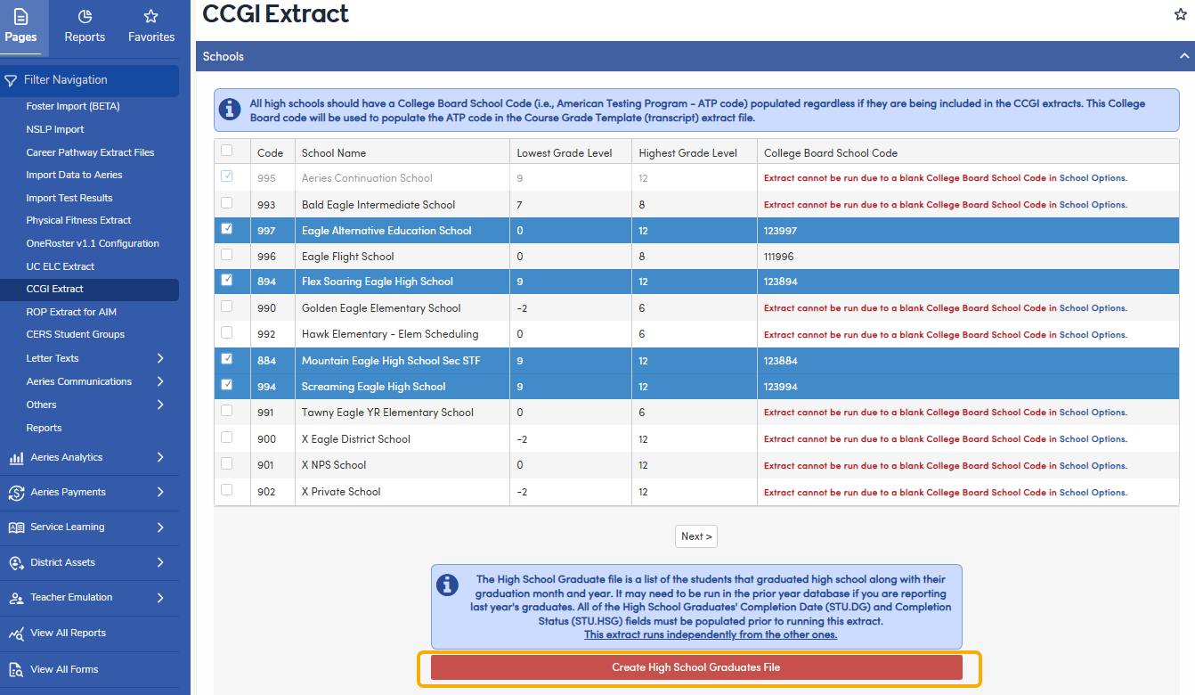Click the Next > button
This screenshot has width=1195, height=695.
pyautogui.click(x=696, y=536)
